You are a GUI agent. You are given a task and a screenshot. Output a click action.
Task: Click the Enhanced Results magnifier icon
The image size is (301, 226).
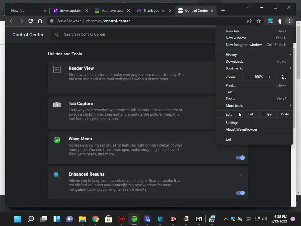[57, 175]
